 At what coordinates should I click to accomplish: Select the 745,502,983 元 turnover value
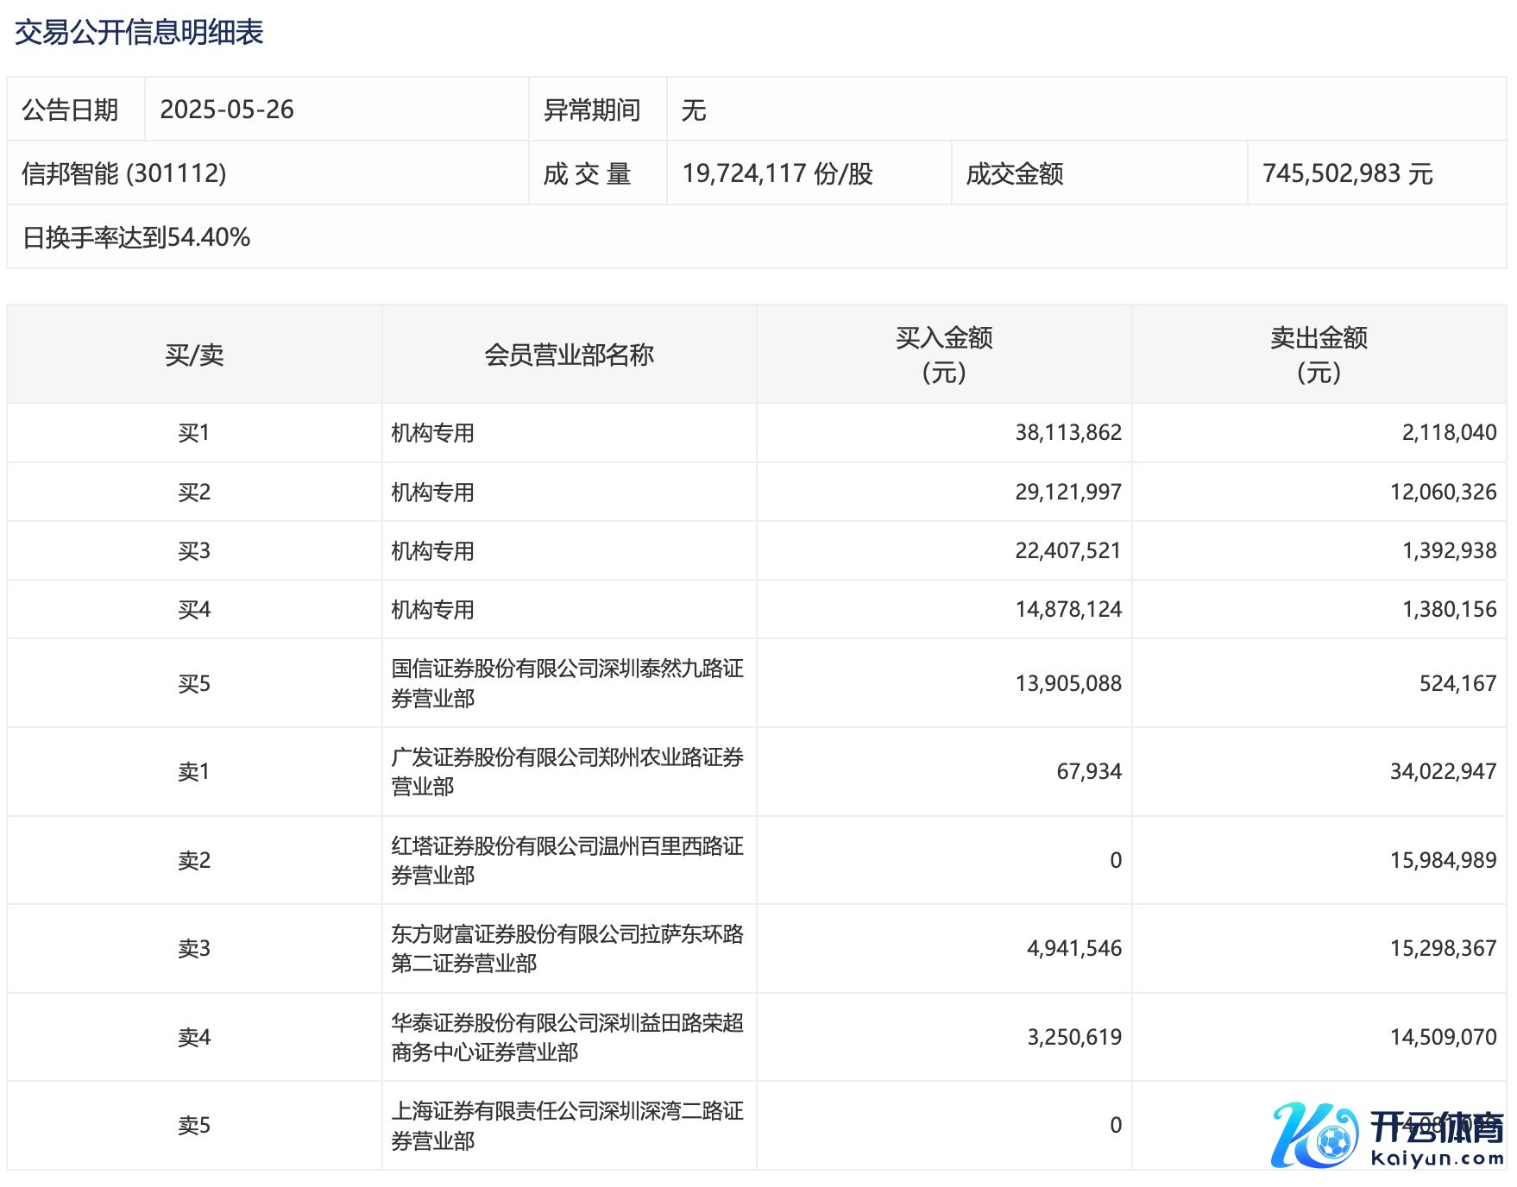(x=1347, y=173)
